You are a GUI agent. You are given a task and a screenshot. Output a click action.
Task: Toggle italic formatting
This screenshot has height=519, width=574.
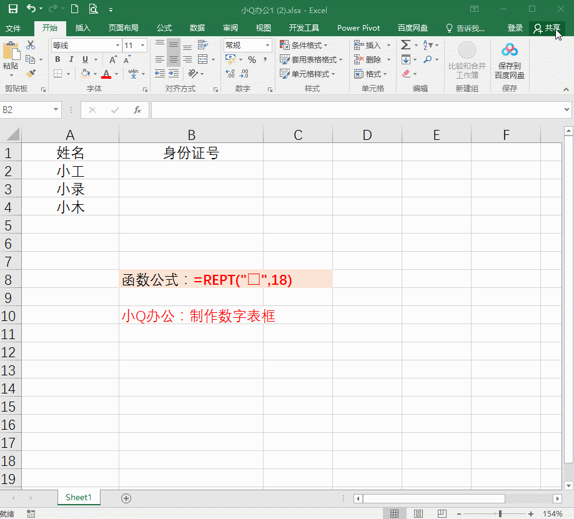pyautogui.click(x=71, y=59)
